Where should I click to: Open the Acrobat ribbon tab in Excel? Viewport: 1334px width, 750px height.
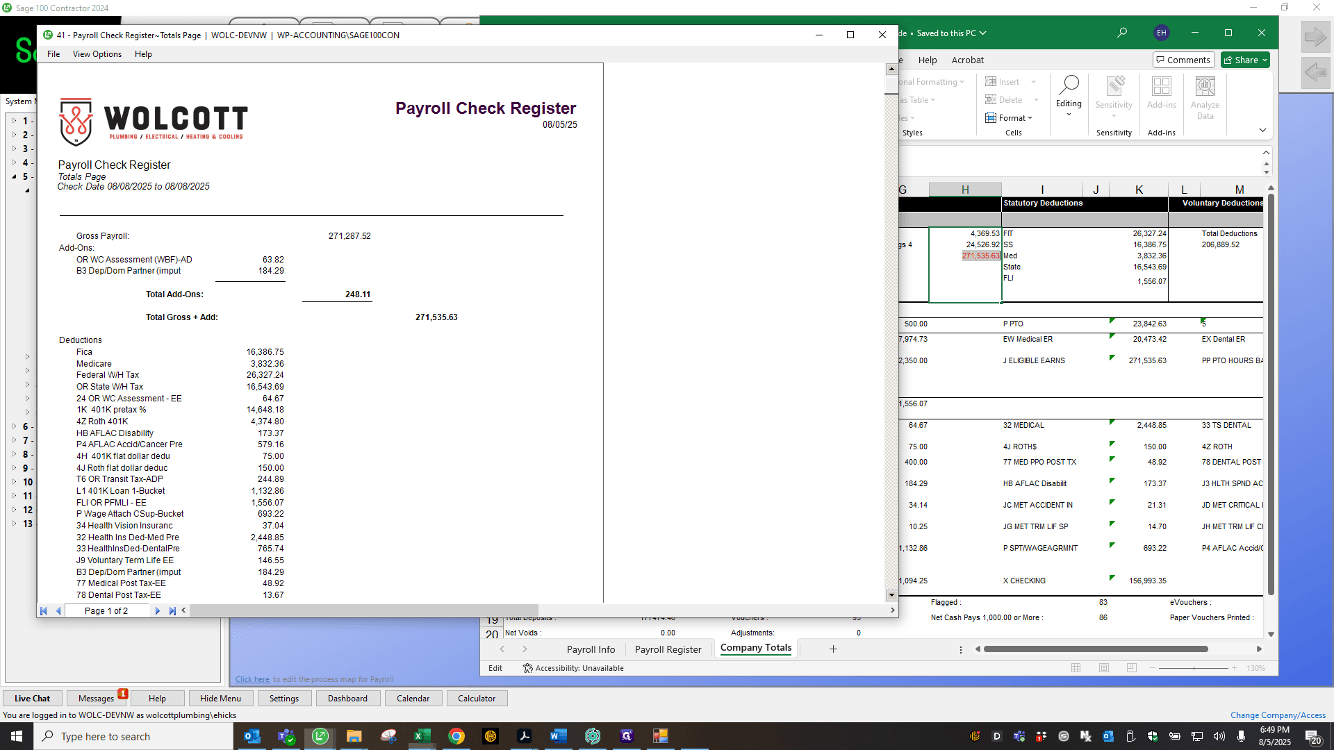coord(967,60)
